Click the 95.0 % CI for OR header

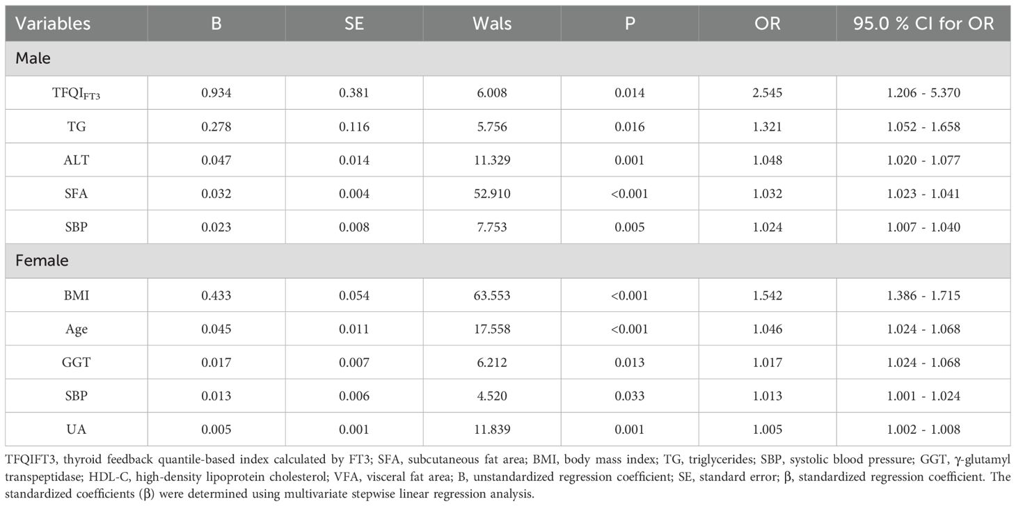[923, 24]
